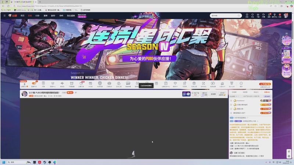
Task: Expand the 更多 more circle icon
Action: [x=241, y=84]
